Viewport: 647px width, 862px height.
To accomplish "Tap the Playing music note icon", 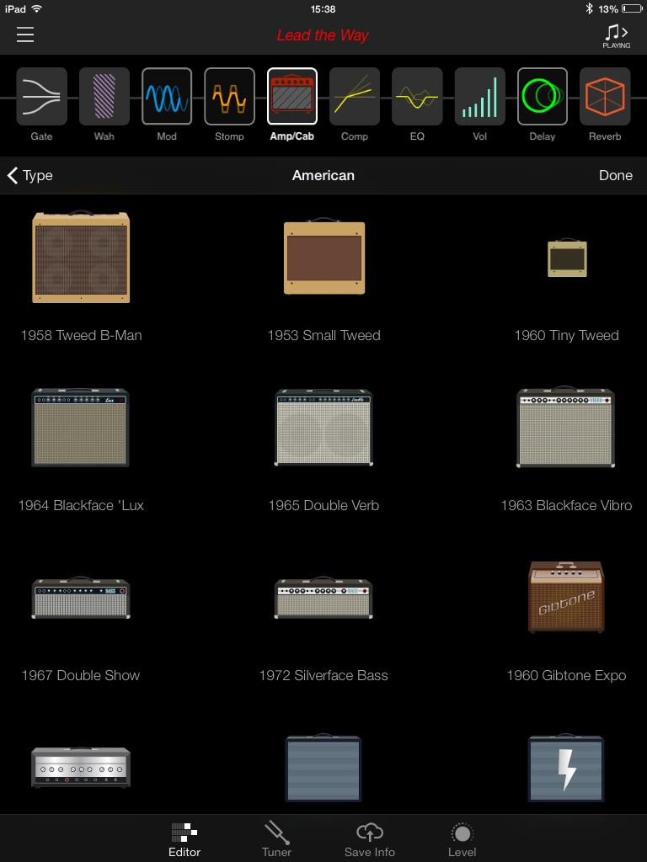I will coord(616,36).
